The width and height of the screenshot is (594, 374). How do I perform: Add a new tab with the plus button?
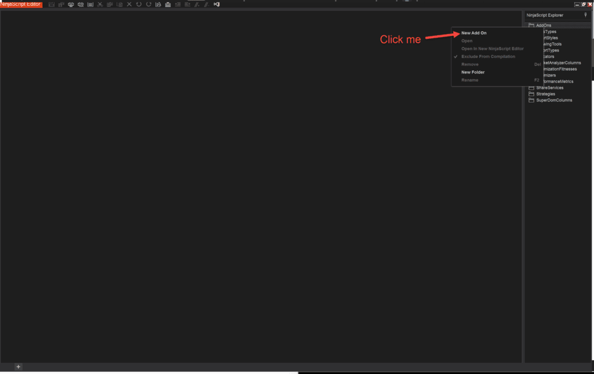18,367
